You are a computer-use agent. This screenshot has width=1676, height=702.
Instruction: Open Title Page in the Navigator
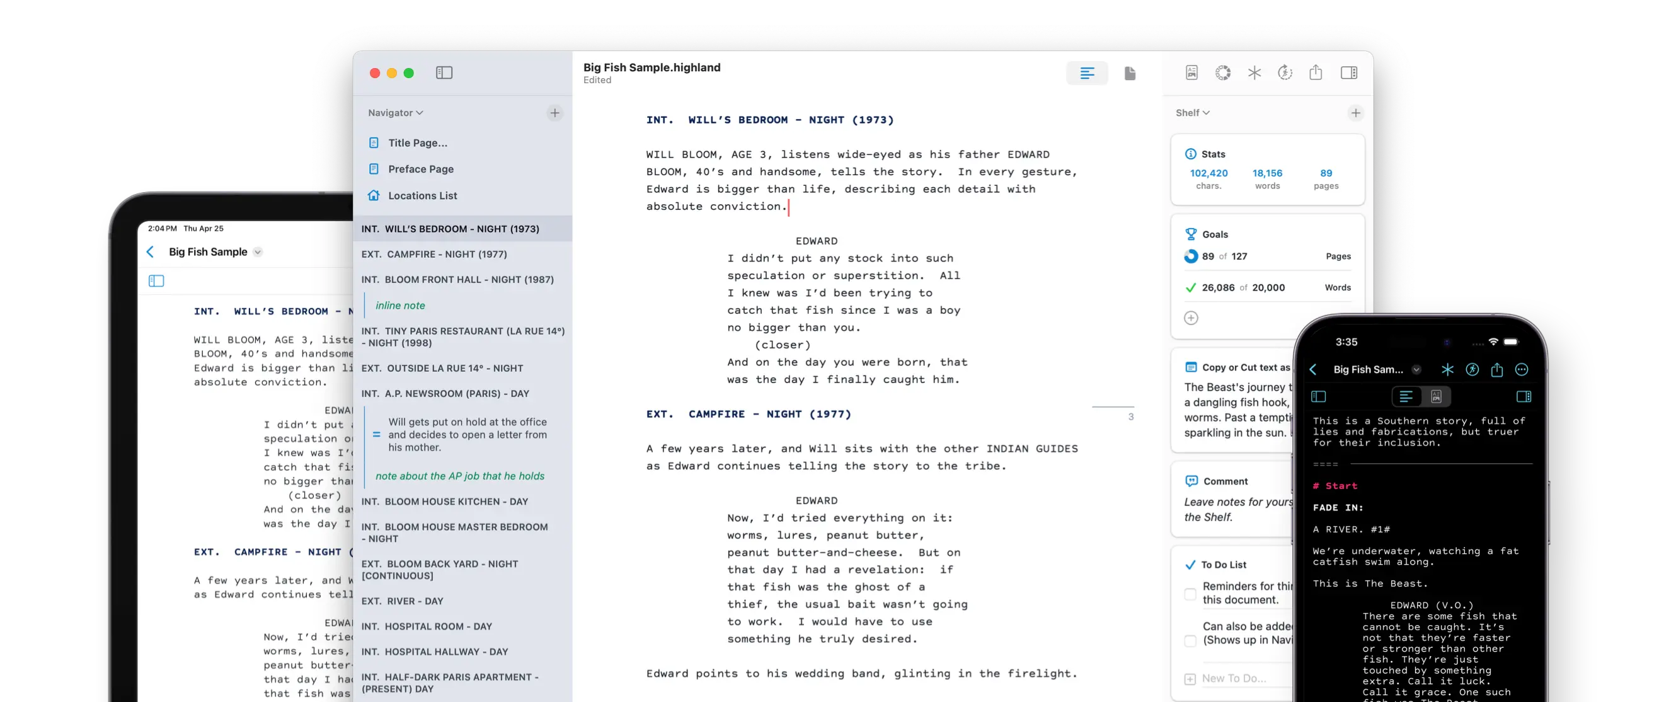click(x=418, y=142)
